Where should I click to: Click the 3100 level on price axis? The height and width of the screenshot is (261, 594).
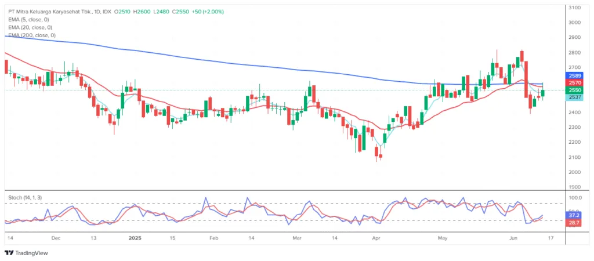coord(575,8)
